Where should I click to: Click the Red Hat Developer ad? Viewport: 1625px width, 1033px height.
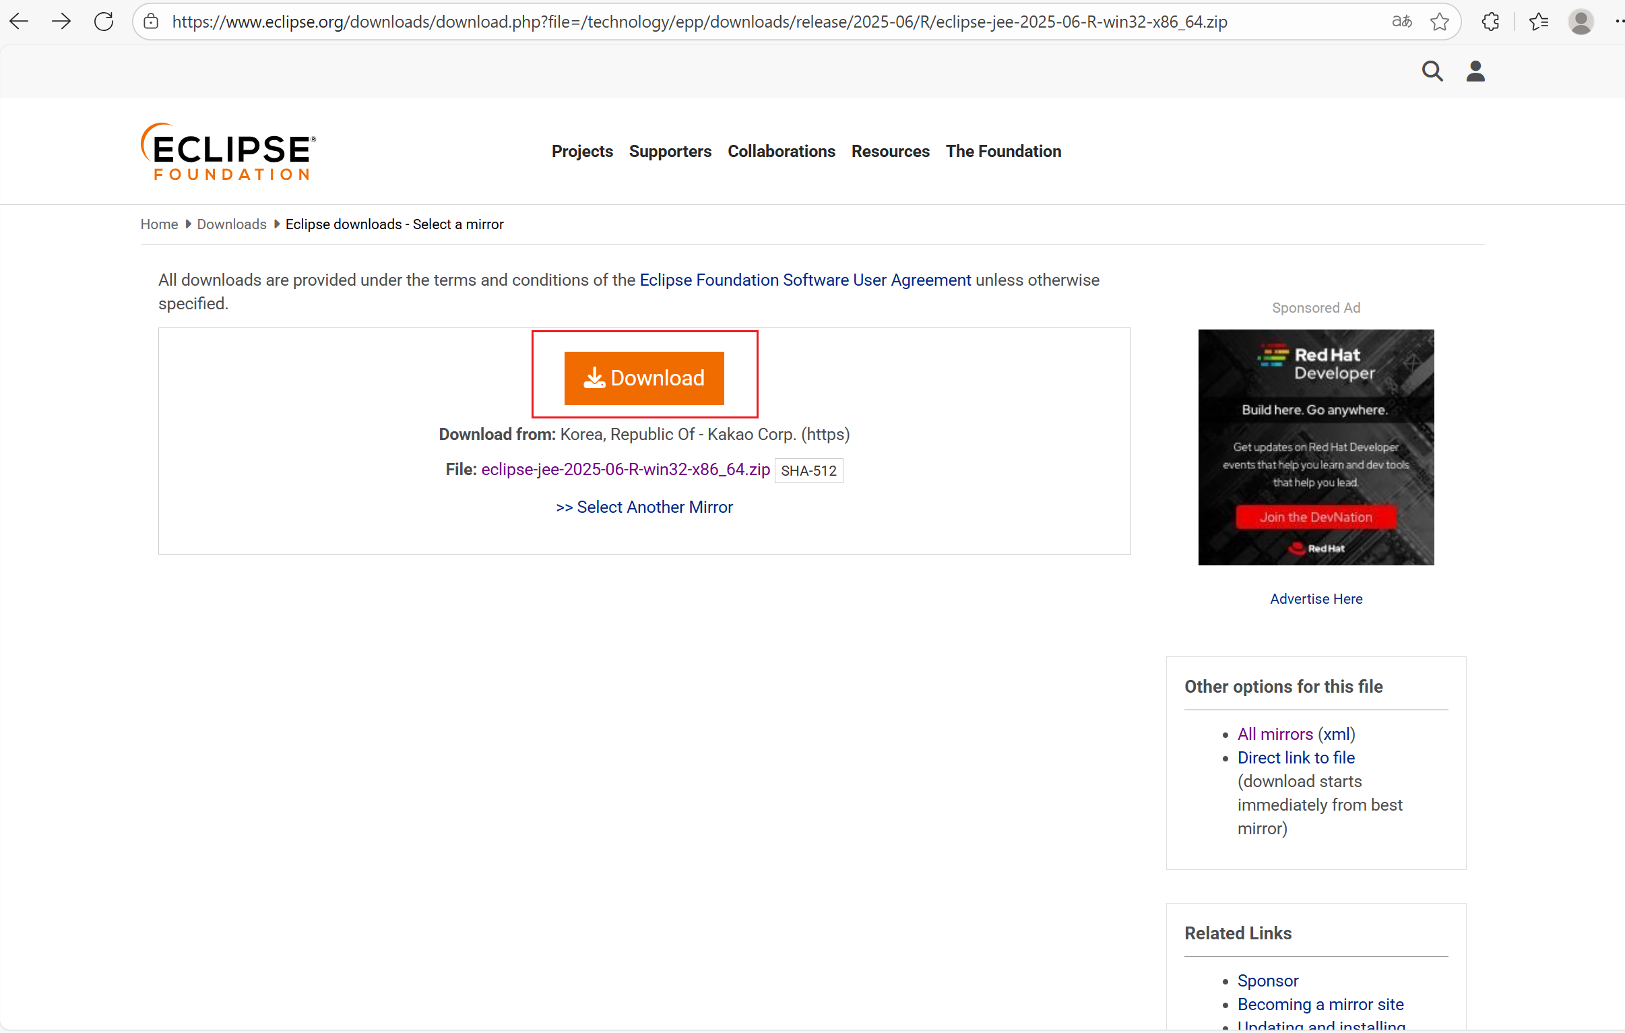(1315, 447)
